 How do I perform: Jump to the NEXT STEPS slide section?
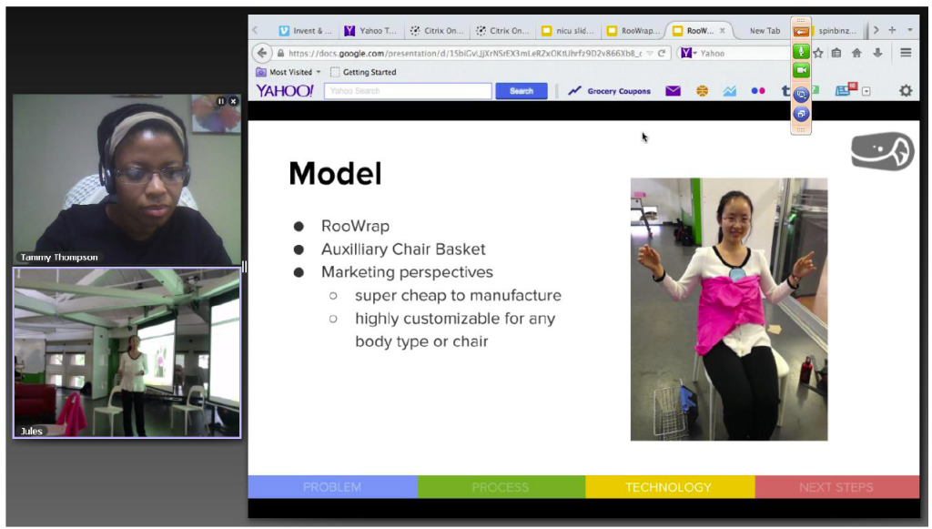click(x=837, y=487)
